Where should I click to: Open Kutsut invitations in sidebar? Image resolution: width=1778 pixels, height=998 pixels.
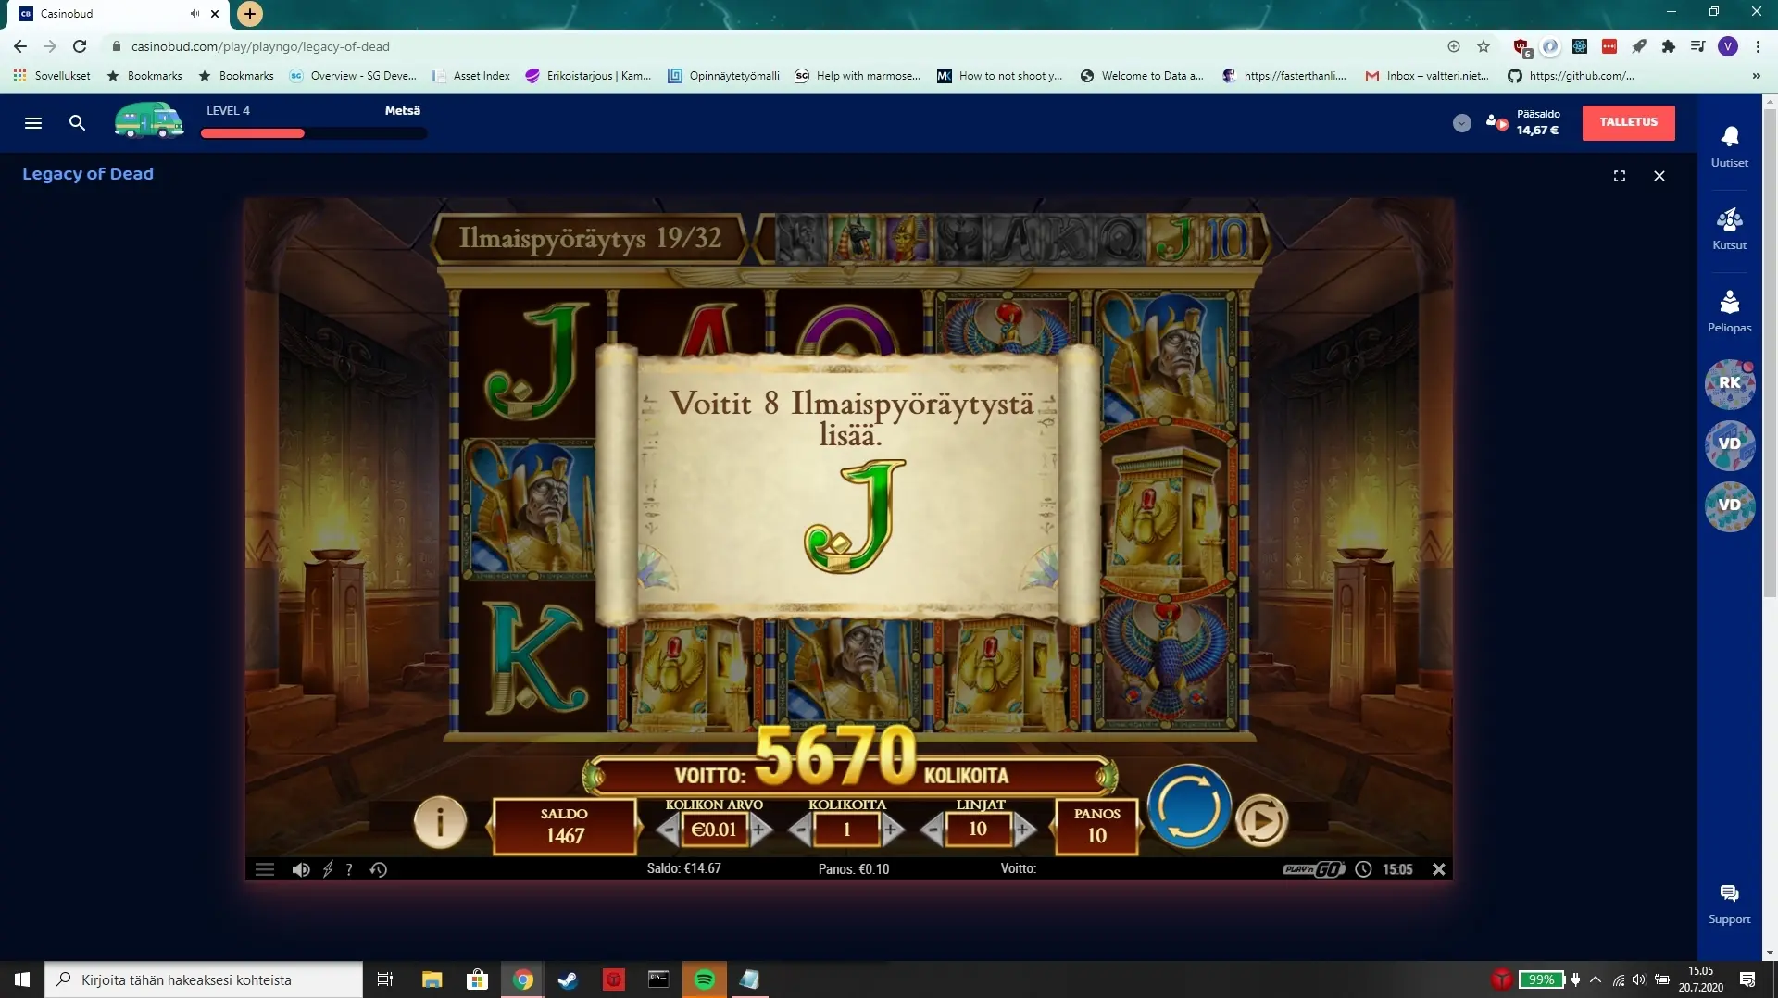click(1729, 229)
